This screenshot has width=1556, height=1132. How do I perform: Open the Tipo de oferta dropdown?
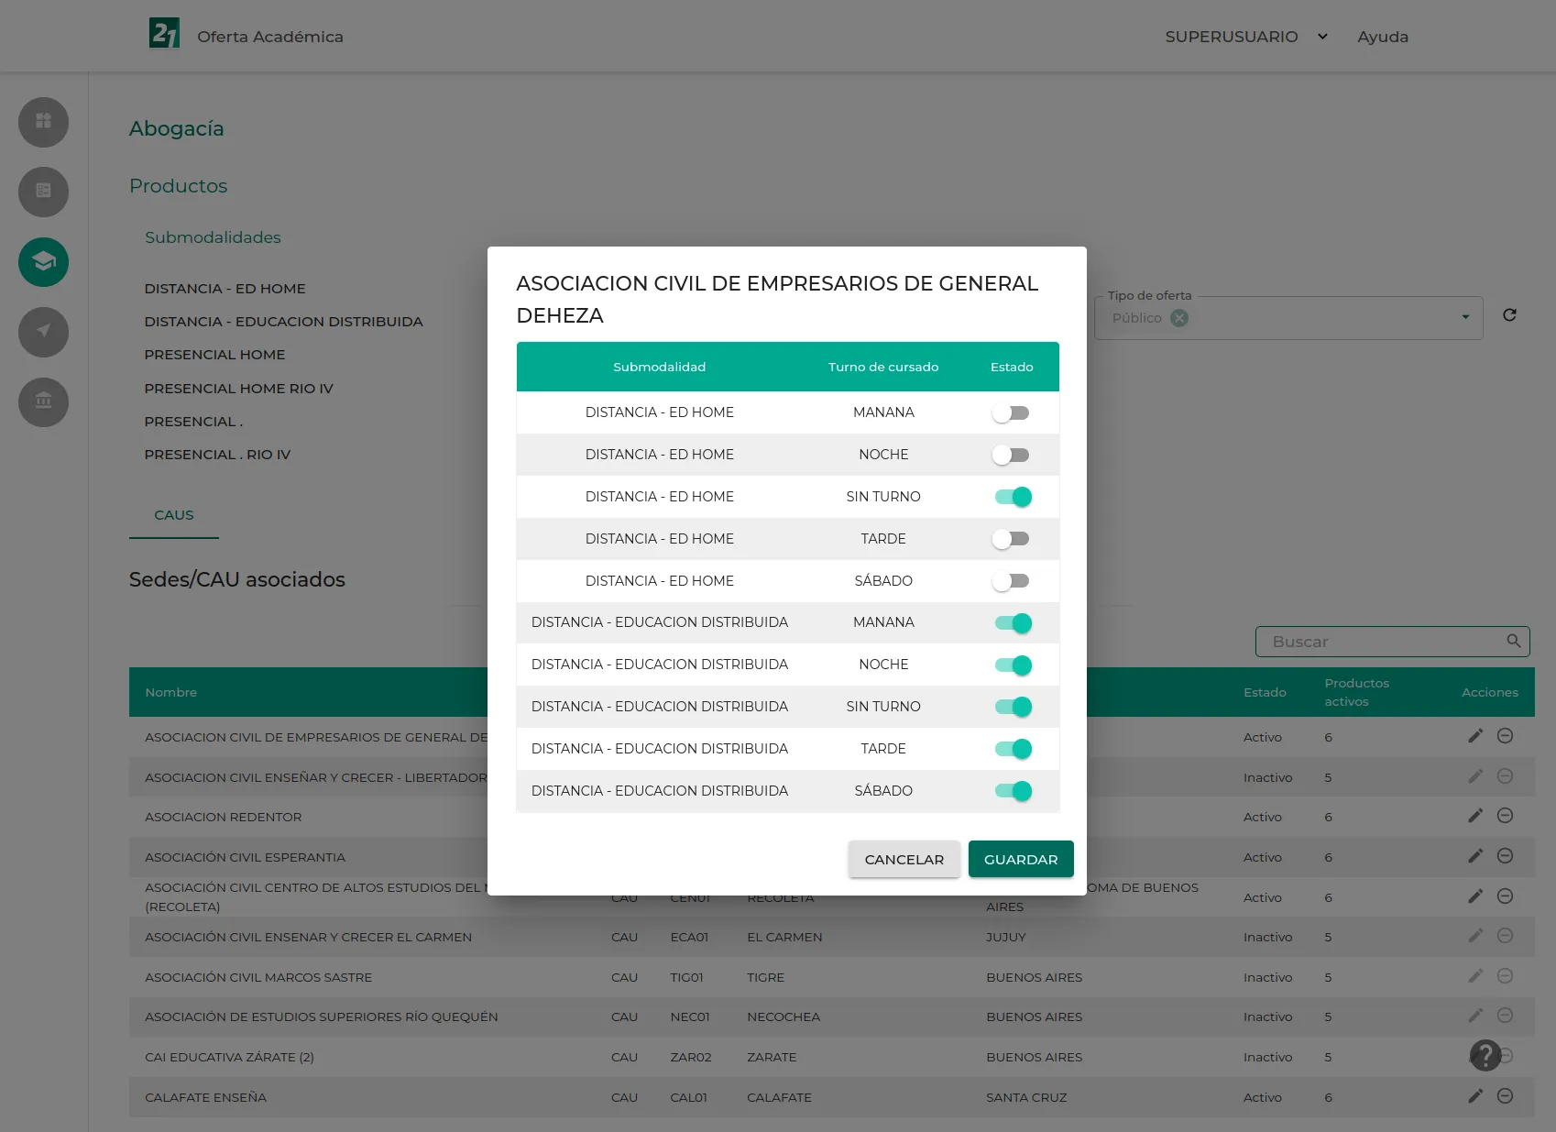[1463, 317]
